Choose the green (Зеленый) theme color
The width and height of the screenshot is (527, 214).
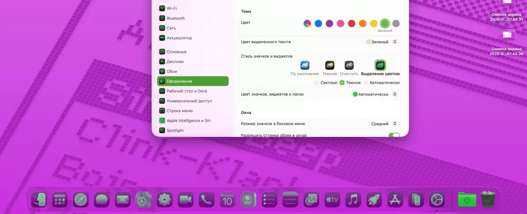pyautogui.click(x=385, y=24)
